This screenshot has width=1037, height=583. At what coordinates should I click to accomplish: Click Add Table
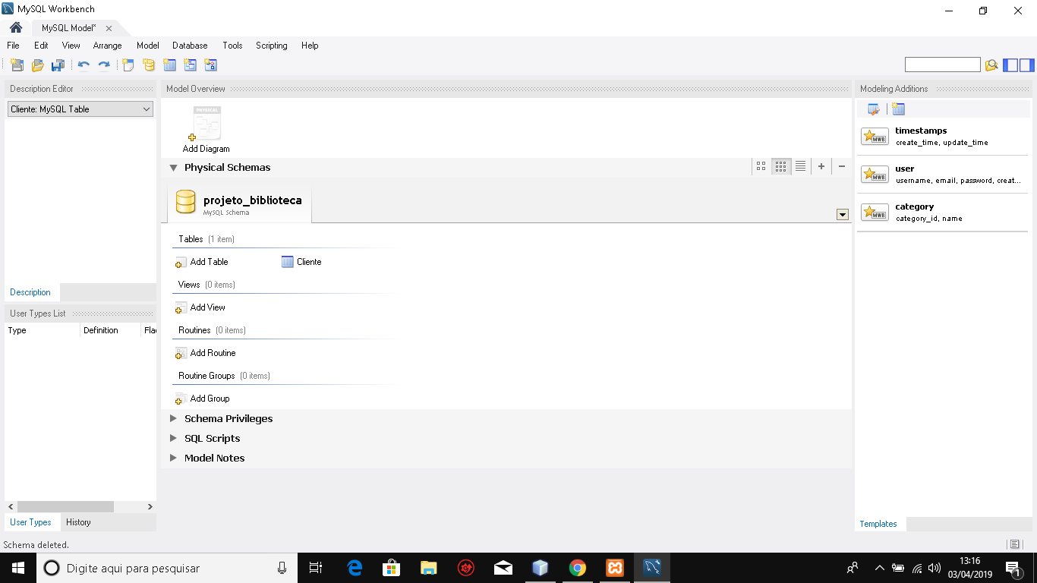tap(202, 262)
